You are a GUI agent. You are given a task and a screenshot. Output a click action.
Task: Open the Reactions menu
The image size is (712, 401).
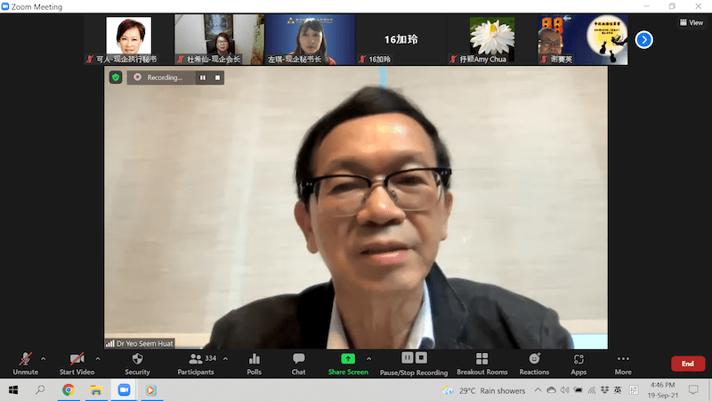click(x=534, y=363)
